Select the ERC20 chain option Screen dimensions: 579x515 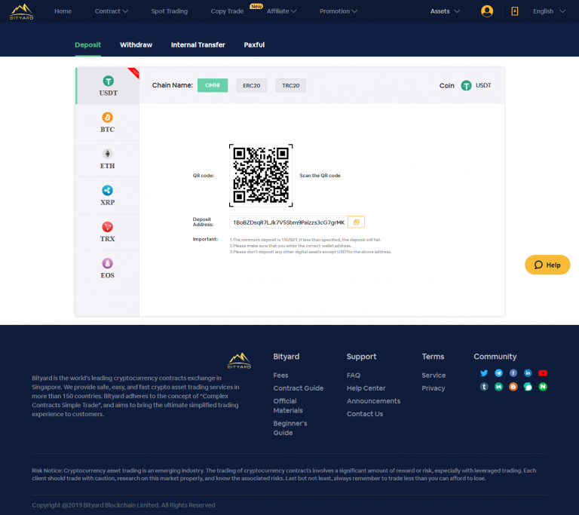[x=252, y=85]
